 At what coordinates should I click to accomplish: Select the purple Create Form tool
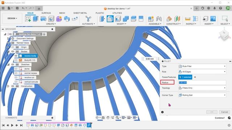click(59, 19)
